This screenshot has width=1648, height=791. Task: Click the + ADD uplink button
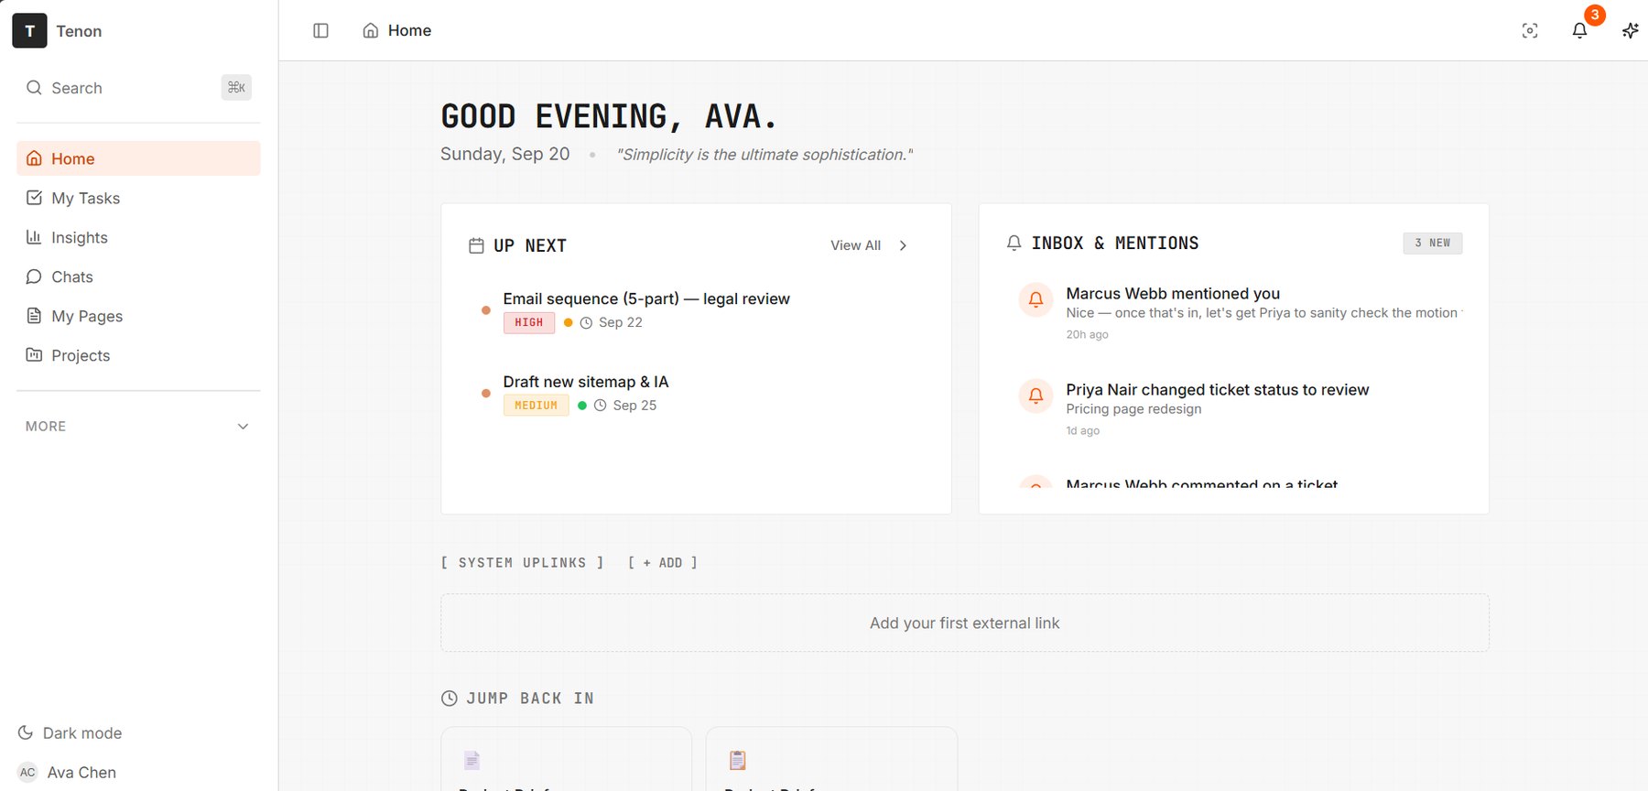coord(663,563)
